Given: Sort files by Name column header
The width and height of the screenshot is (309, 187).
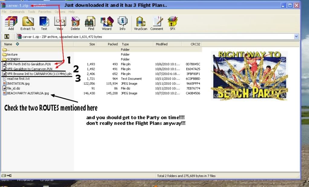Looking at the screenshot, I should click(8, 44).
